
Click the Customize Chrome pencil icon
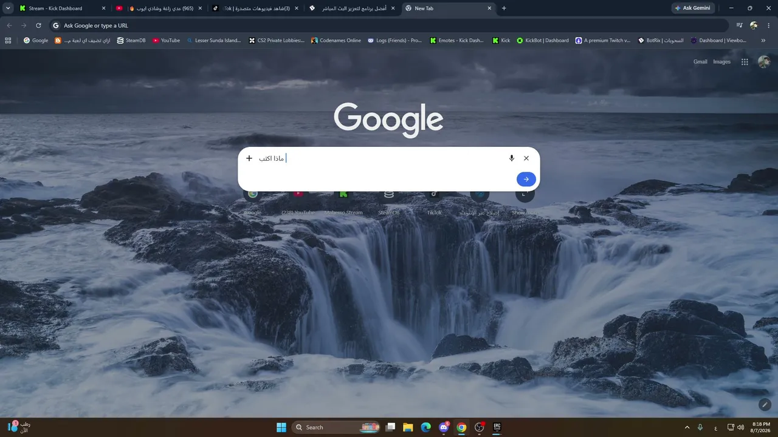765,405
